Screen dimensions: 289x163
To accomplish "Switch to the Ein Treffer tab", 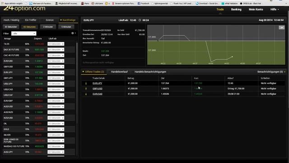I will 31,20.
